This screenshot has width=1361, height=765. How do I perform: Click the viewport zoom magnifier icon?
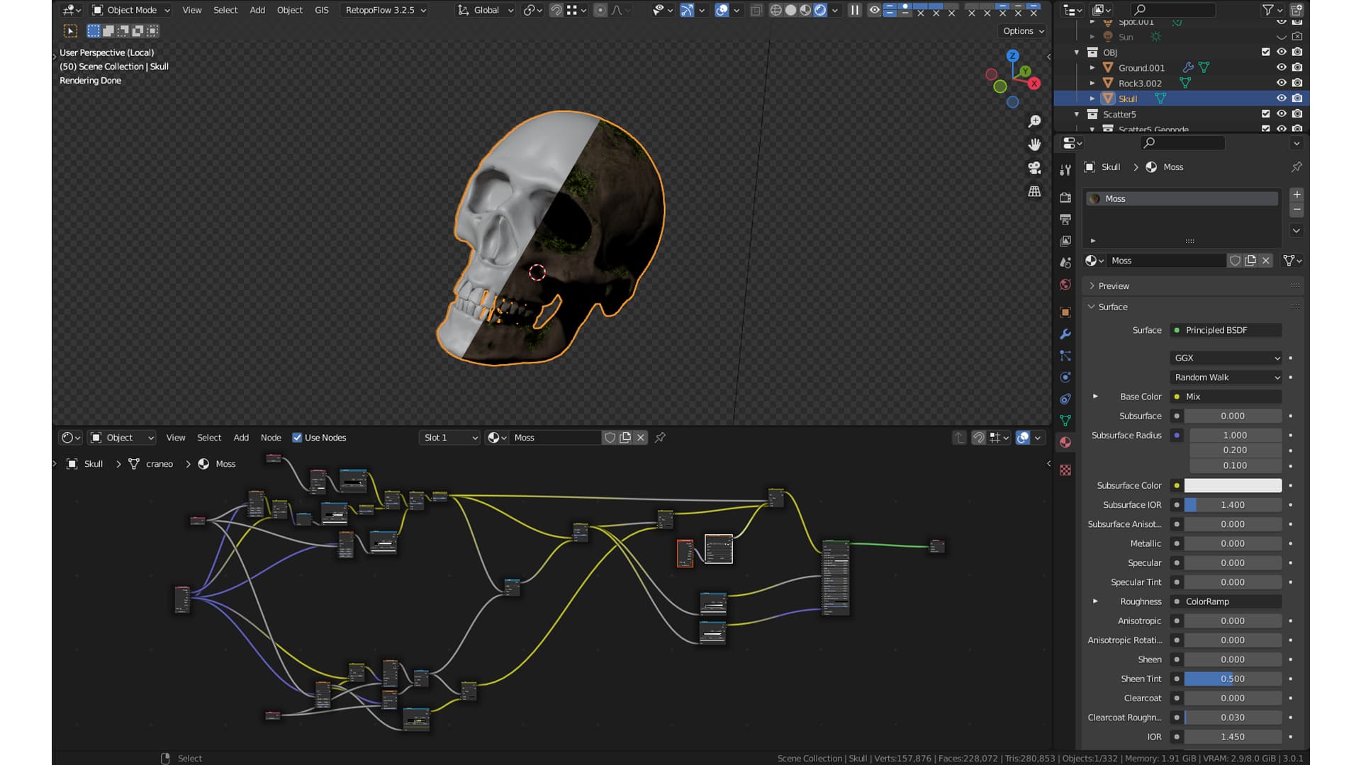tap(1034, 122)
